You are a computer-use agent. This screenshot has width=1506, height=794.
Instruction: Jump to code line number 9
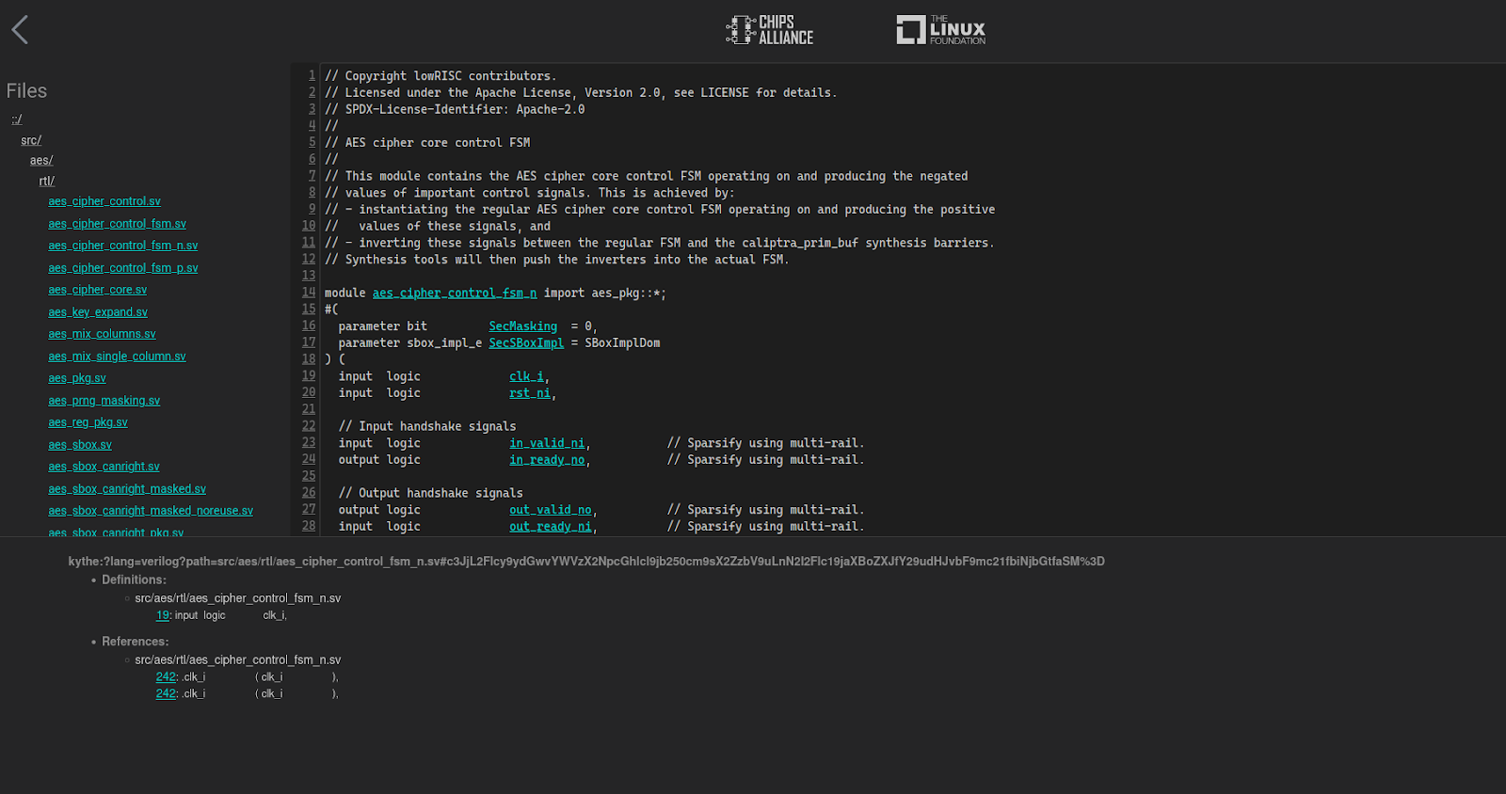pos(312,209)
